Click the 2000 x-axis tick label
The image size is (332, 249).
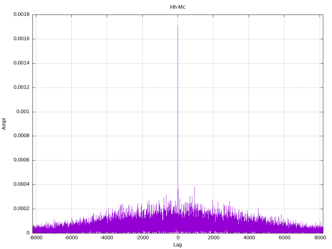213,238
